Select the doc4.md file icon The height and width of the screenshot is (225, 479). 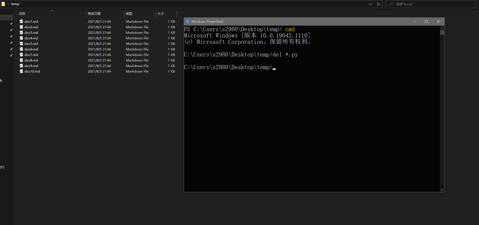click(x=21, y=38)
